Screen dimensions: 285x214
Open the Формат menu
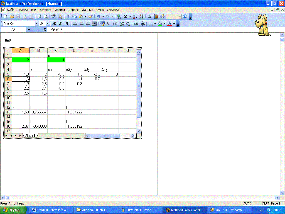[x=60, y=10]
